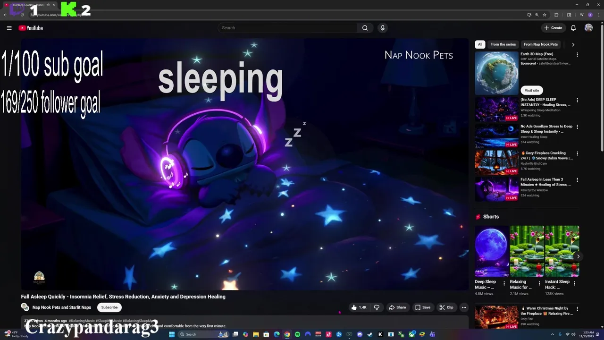Open Warm Christmas Night fireplace thumbnail
604x340 pixels.
496,317
